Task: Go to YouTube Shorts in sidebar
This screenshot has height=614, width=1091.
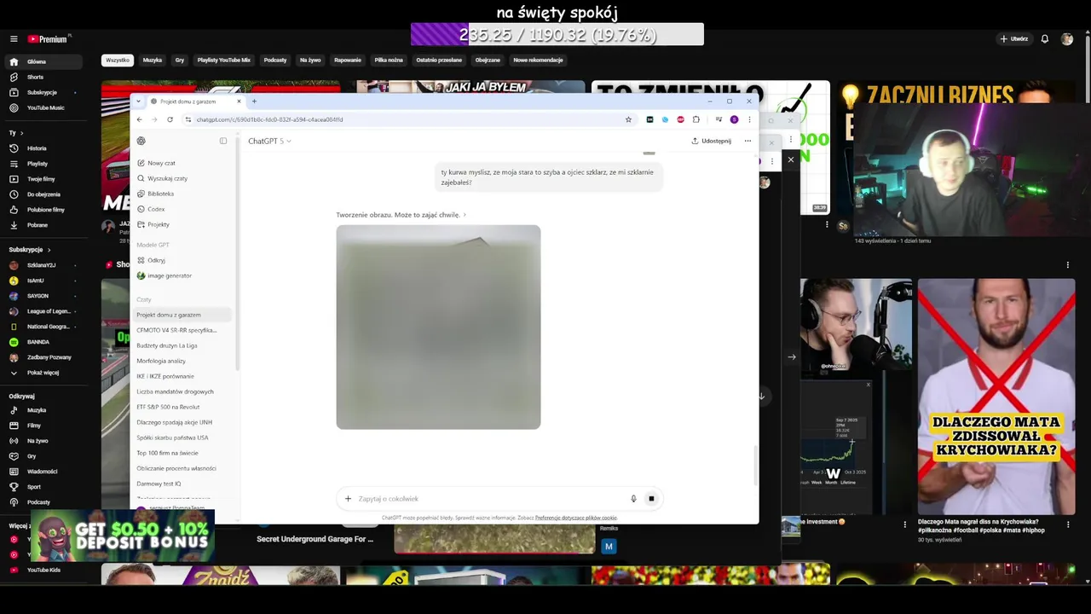Action: pyautogui.click(x=35, y=77)
